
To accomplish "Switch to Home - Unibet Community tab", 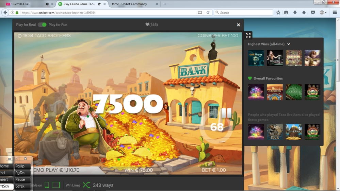I will pyautogui.click(x=129, y=4).
